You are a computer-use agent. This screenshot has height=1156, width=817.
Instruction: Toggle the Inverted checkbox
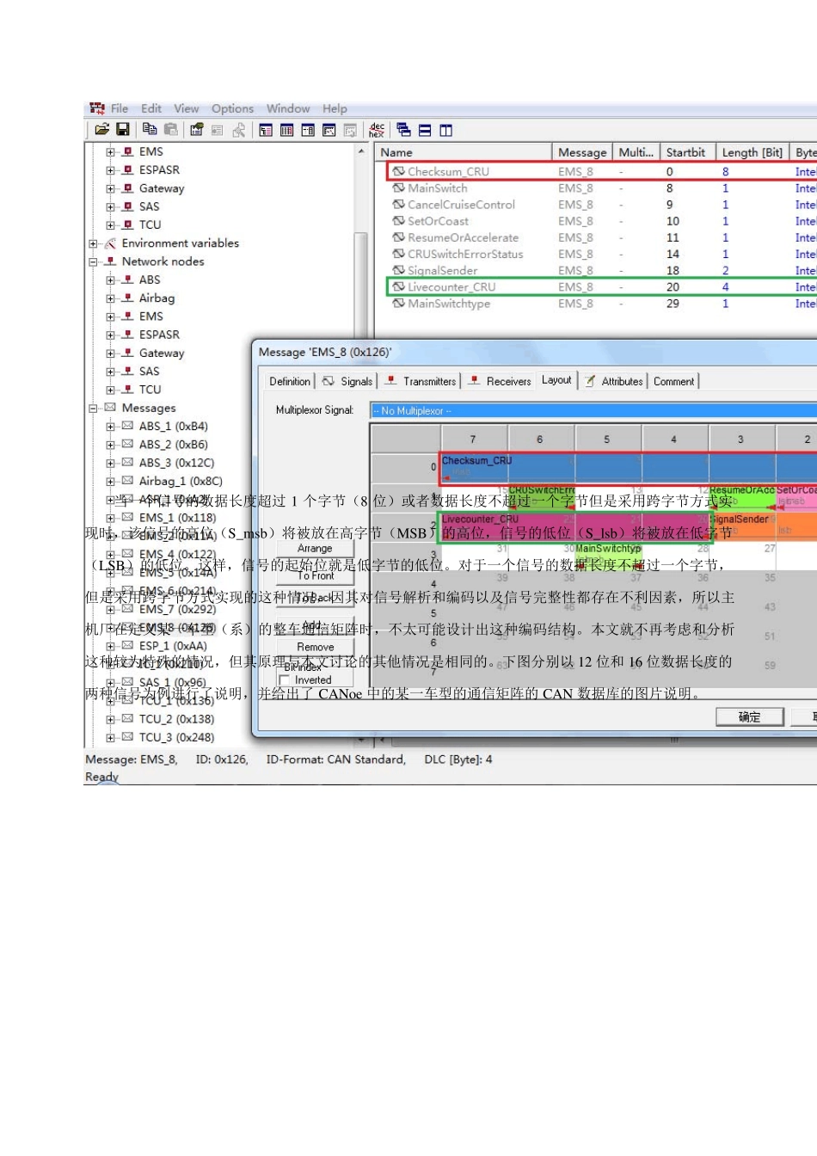point(285,680)
